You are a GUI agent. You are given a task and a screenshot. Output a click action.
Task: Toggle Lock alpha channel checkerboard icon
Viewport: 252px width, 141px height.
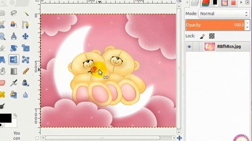[212, 36]
